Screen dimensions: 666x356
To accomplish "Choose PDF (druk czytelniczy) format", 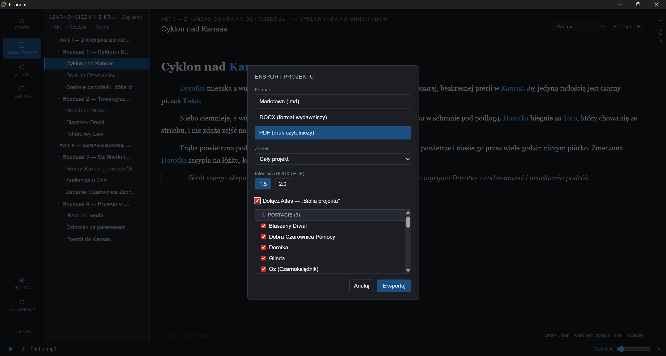I will coord(333,133).
